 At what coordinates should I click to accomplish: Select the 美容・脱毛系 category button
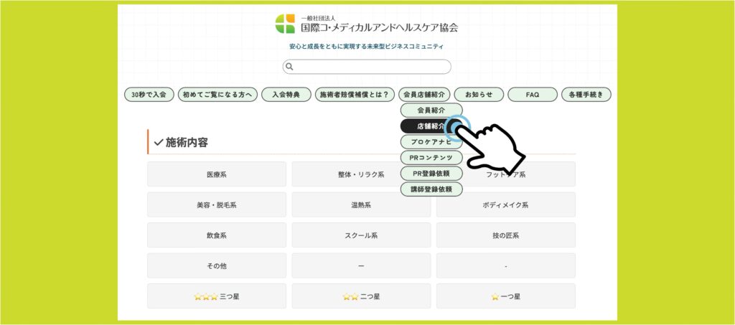pyautogui.click(x=217, y=204)
